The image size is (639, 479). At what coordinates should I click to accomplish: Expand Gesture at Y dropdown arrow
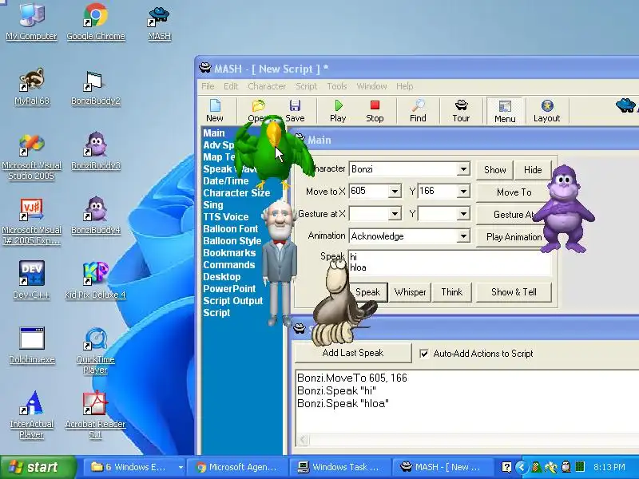click(463, 214)
